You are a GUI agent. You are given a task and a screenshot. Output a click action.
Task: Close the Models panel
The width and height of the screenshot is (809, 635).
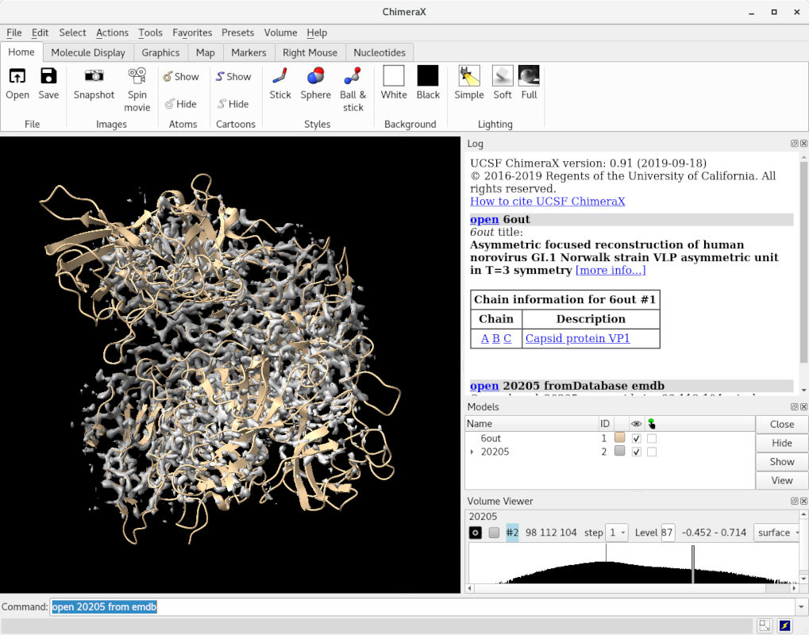pos(803,407)
